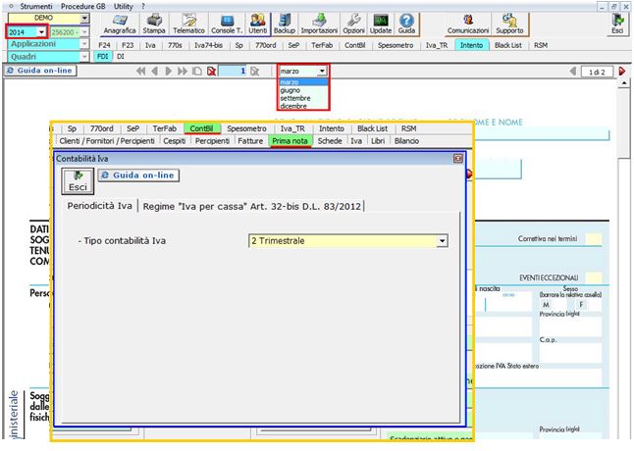634x451 pixels.
Task: Open Guida on-line in Contabilità Iva dialog
Action: click(x=138, y=175)
